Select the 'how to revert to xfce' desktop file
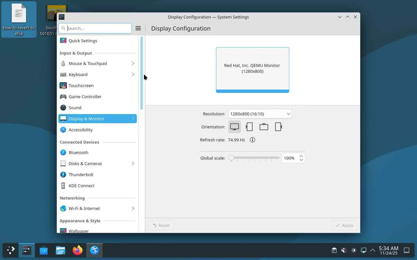 pos(19,19)
